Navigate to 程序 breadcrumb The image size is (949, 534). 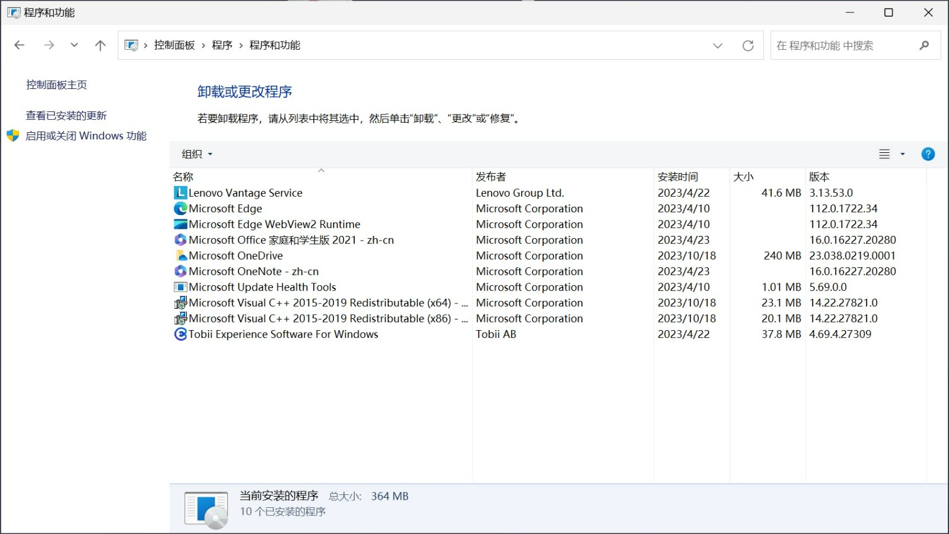(x=222, y=45)
